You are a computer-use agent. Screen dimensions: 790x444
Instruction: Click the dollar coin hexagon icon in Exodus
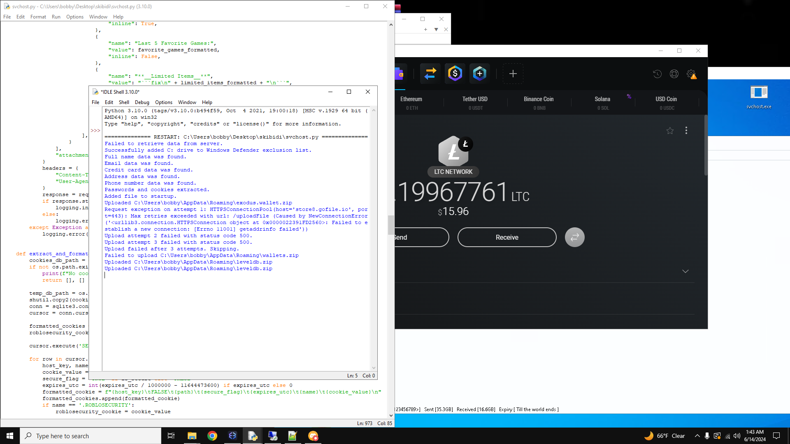pyautogui.click(x=455, y=74)
